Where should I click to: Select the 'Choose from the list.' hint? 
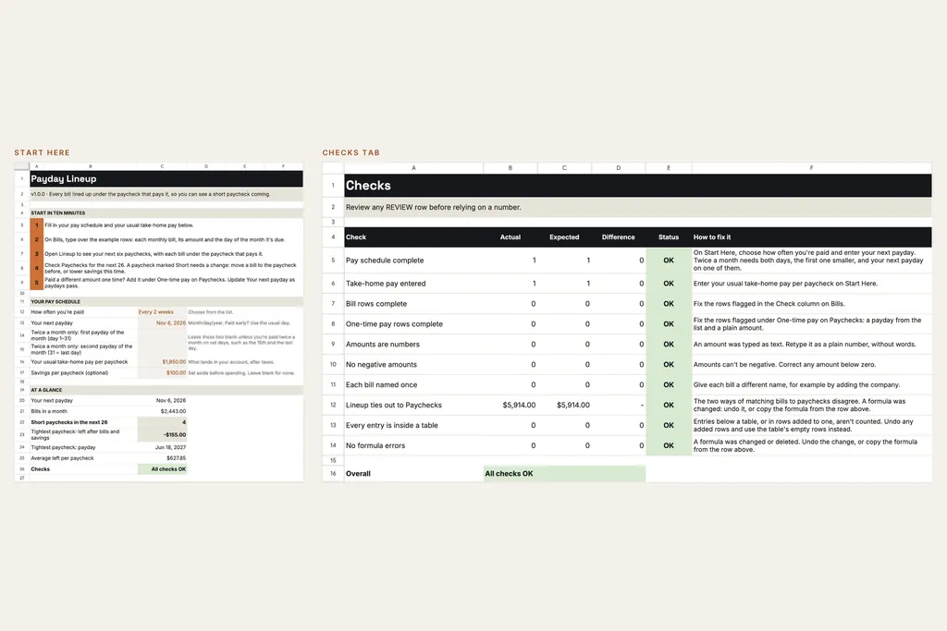(210, 312)
